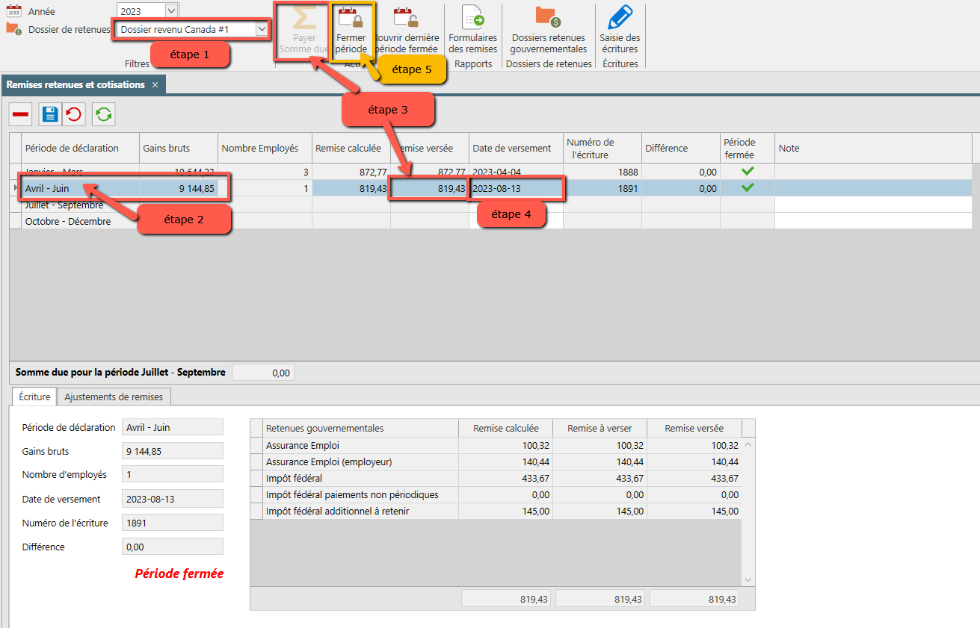Click the Année calendar icon
The width and height of the screenshot is (980, 628).
13,11
